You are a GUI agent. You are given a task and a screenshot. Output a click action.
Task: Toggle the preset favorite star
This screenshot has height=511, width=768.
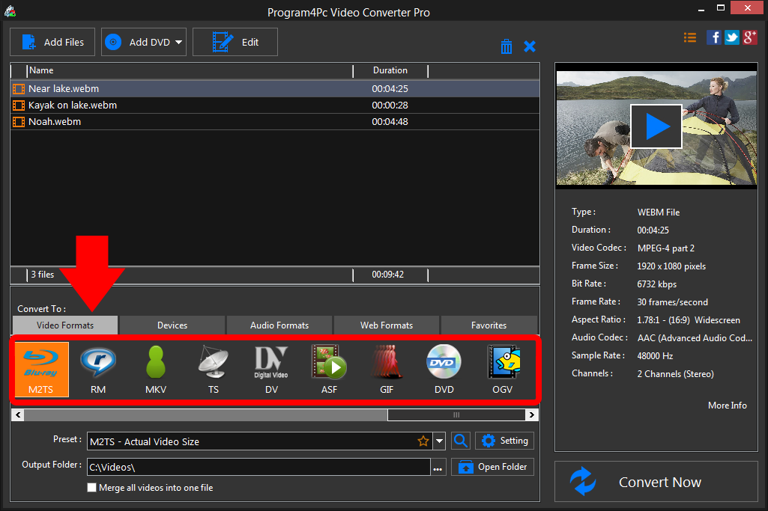[x=423, y=441]
